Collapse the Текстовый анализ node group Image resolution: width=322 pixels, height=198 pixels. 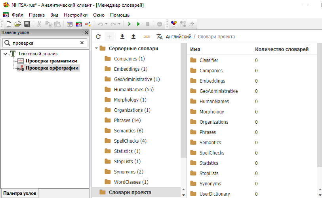[5, 54]
